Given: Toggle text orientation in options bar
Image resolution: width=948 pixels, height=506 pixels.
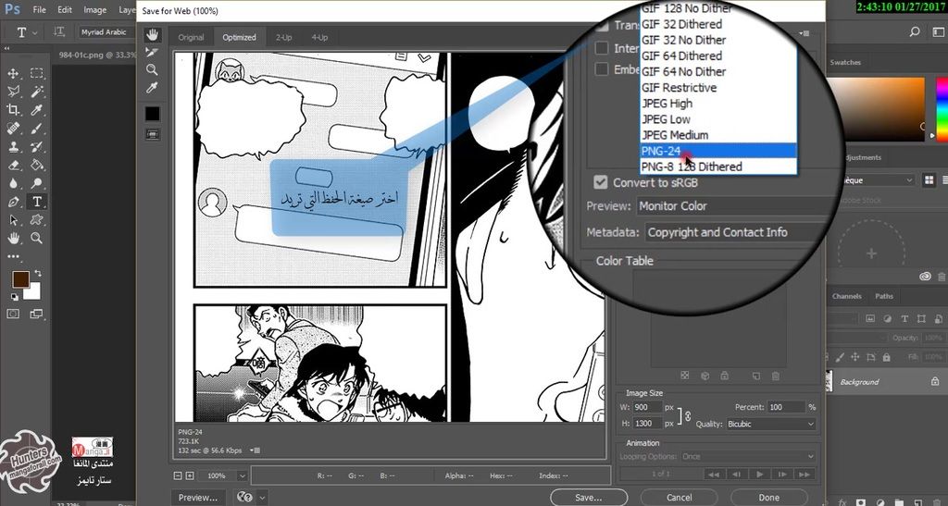Looking at the screenshot, I should coord(58,32).
